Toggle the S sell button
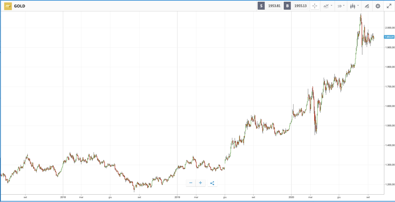Screen dimensions: 395x202 click(x=261, y=6)
